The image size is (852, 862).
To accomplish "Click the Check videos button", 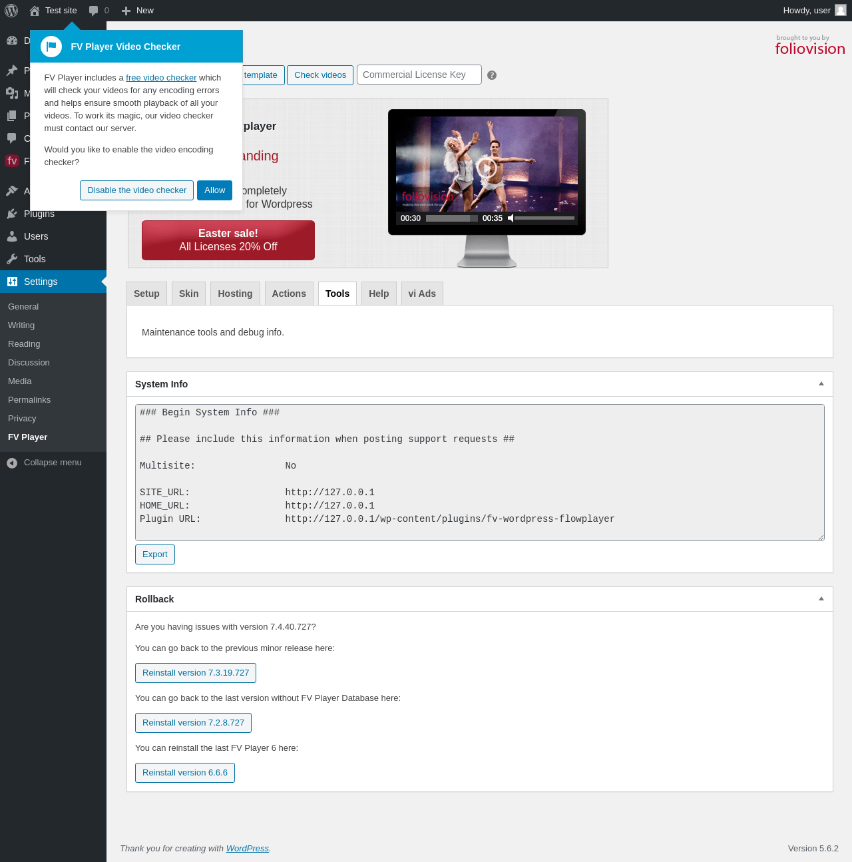I will coord(320,75).
